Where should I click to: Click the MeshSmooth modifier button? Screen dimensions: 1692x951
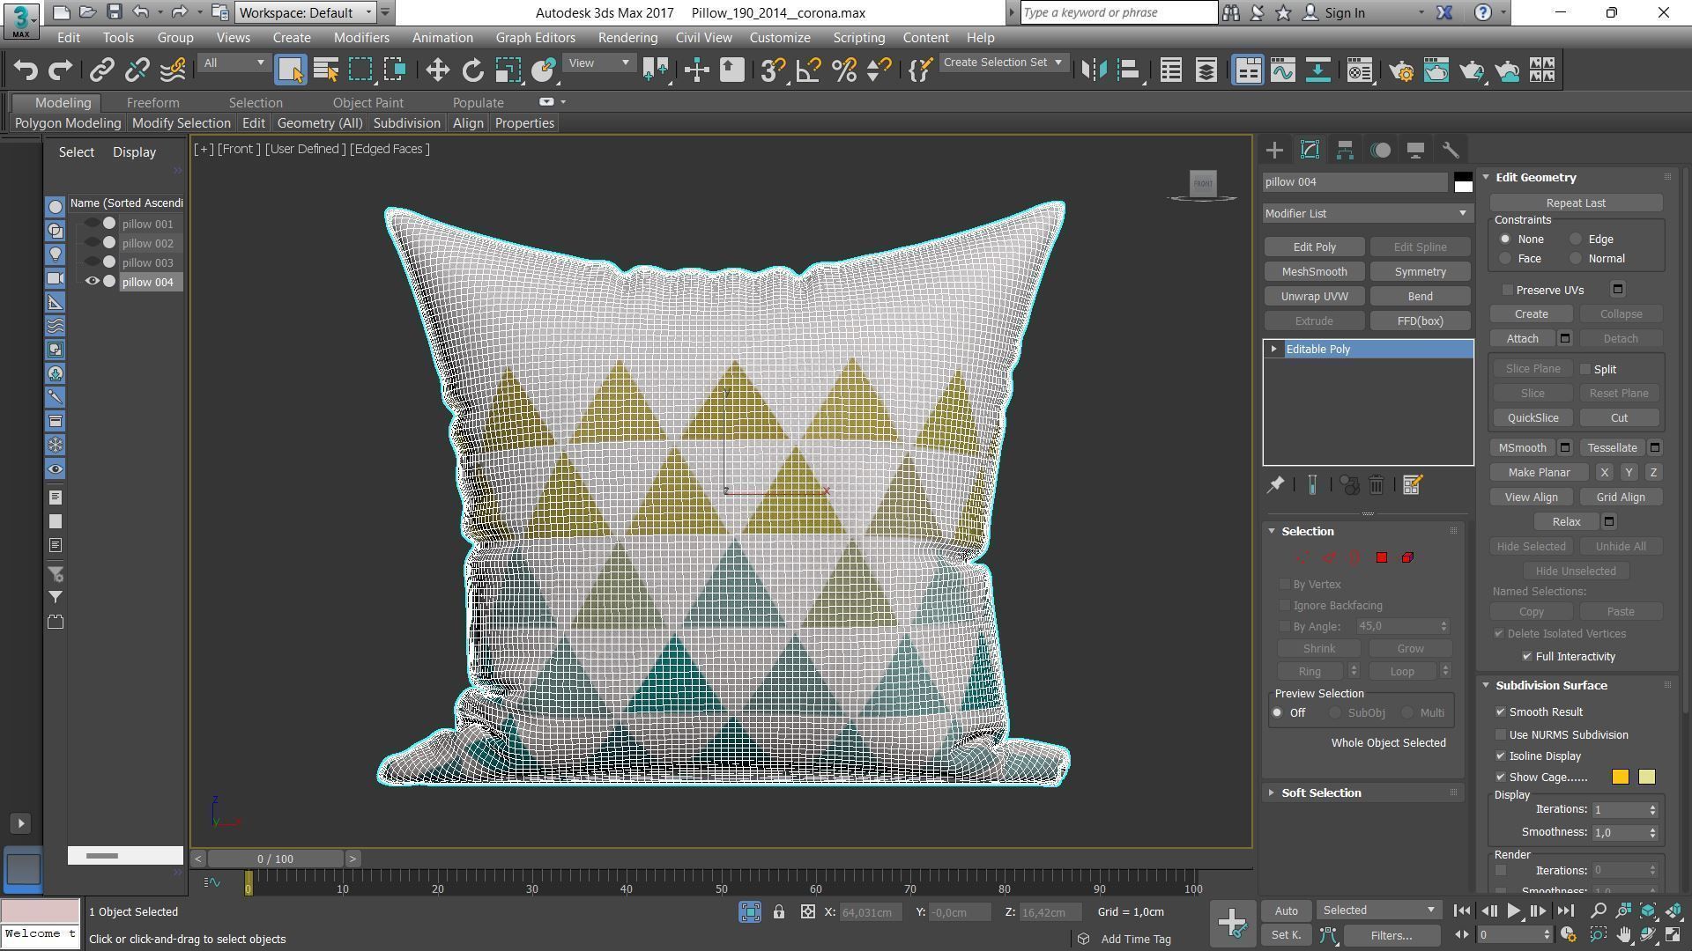coord(1314,271)
